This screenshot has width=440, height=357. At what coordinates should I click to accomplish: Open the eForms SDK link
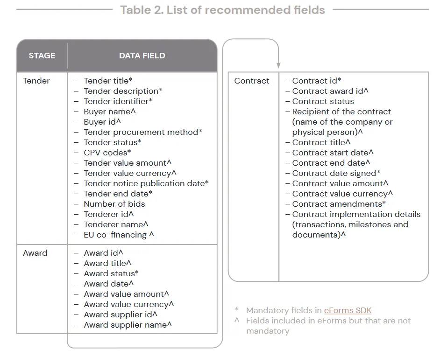[348, 310]
